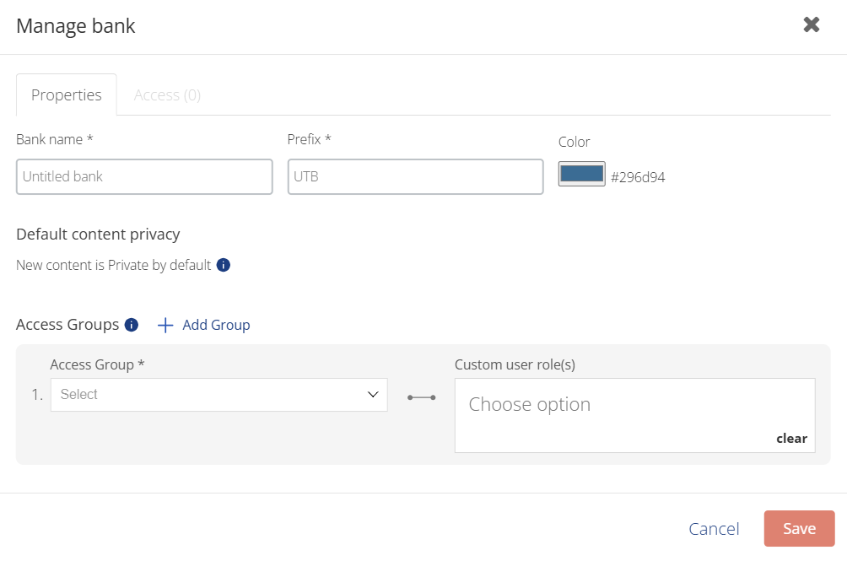Image resolution: width=847 pixels, height=561 pixels.
Task: Click the plus icon for Add Group
Action: (165, 325)
